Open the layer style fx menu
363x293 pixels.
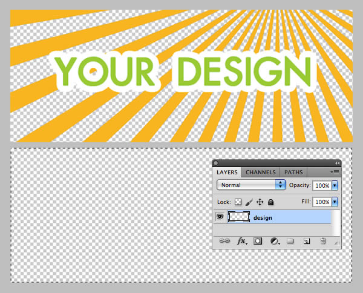[241, 241]
